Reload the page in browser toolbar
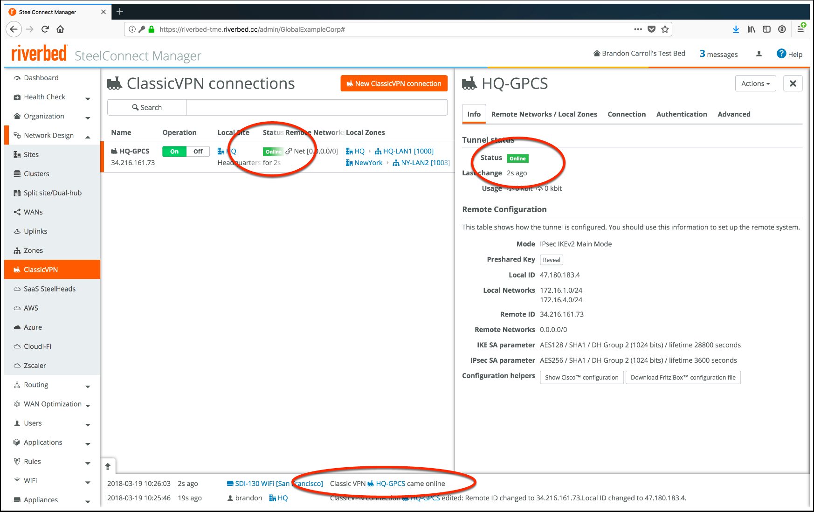 [45, 29]
